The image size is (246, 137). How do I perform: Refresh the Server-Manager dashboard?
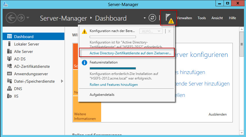(152, 18)
